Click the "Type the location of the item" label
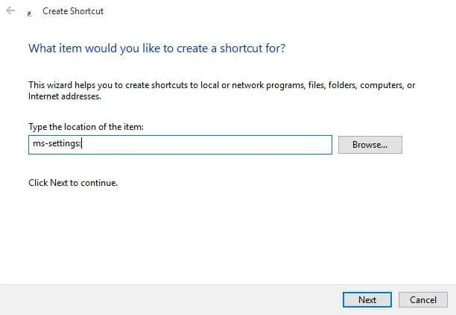 [86, 127]
